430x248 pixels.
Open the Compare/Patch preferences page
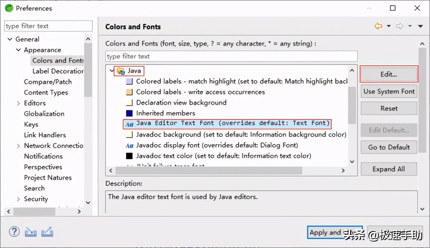(48, 82)
